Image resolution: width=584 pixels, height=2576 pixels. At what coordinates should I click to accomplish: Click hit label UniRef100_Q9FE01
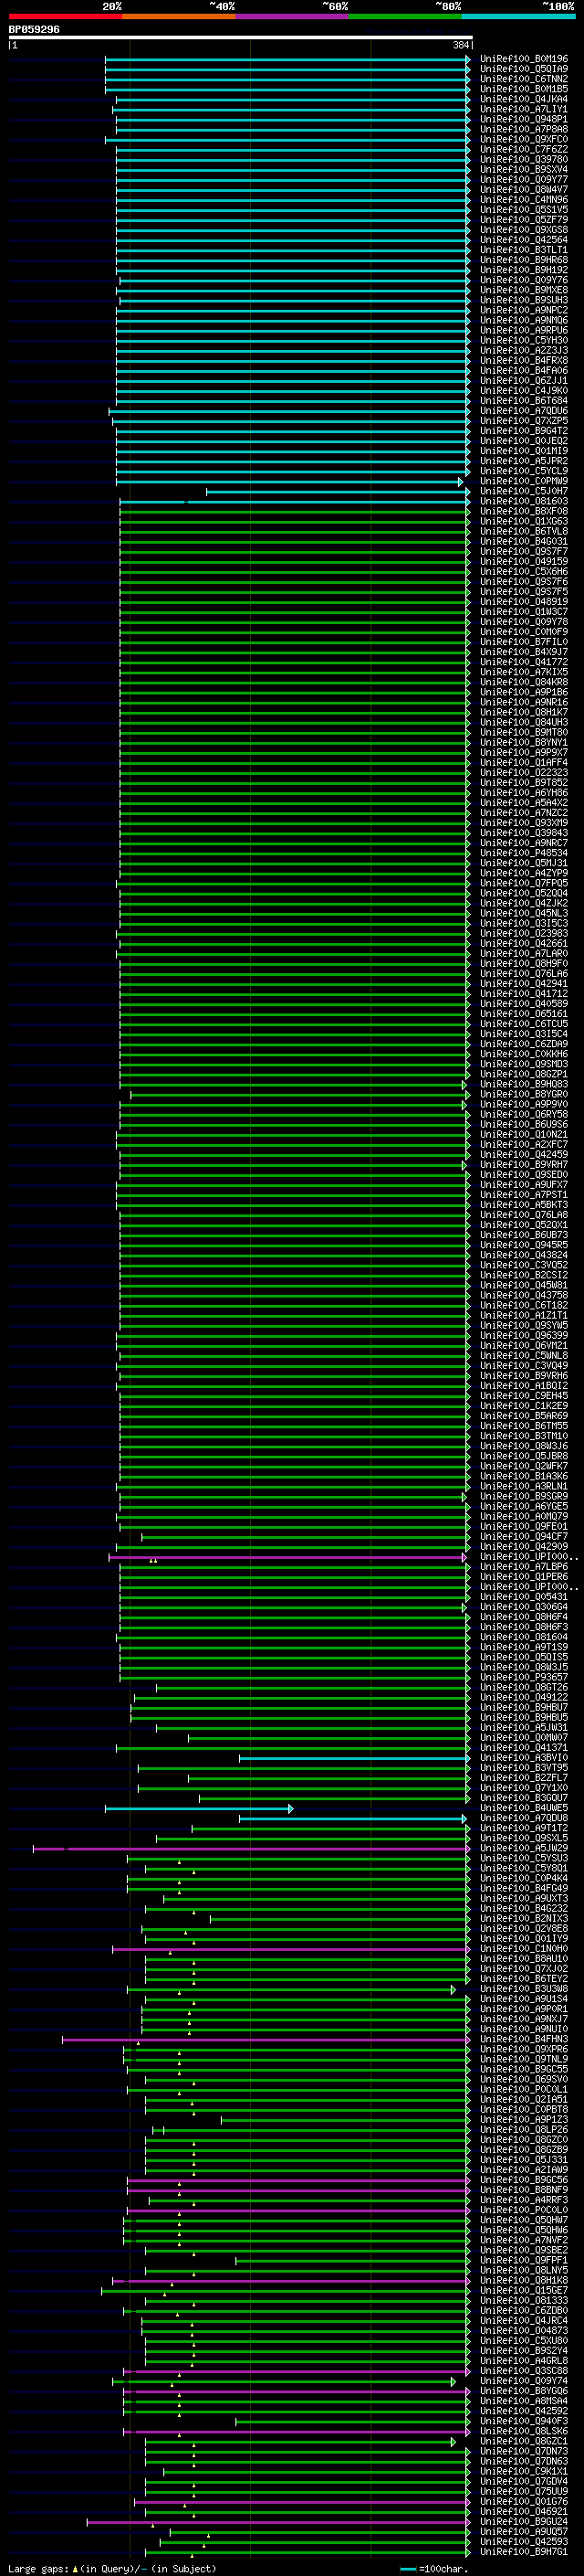click(x=524, y=1526)
